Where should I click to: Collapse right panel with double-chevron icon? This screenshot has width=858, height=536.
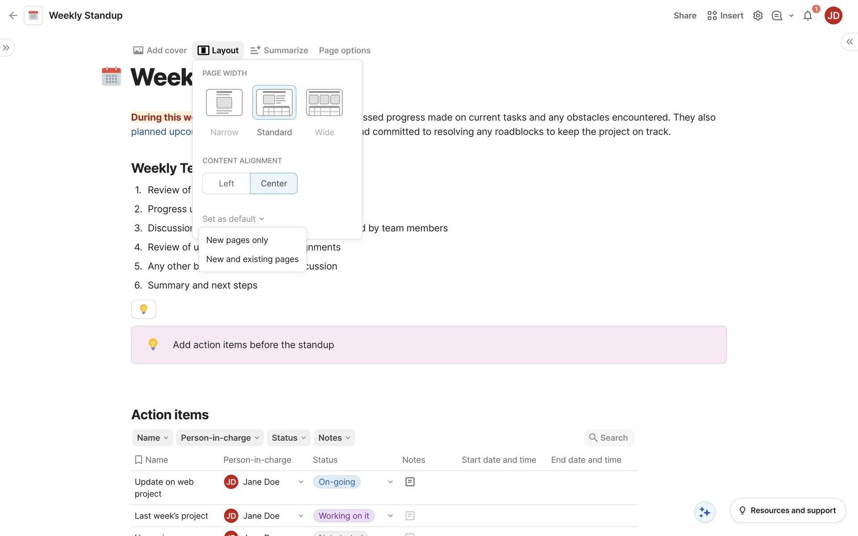[x=849, y=42]
